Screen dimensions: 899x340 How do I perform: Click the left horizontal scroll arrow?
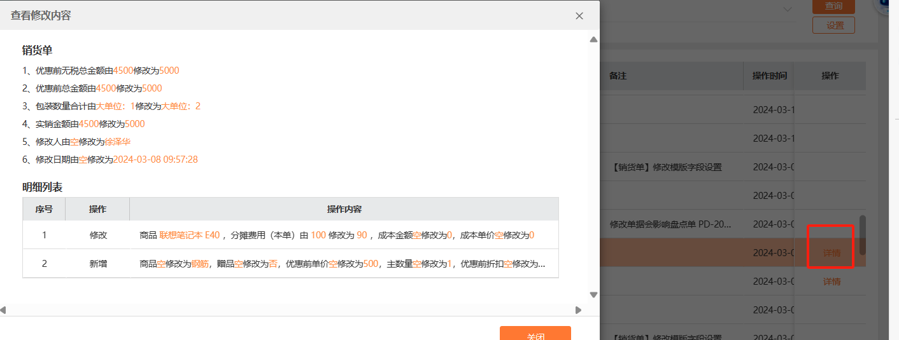click(3, 310)
